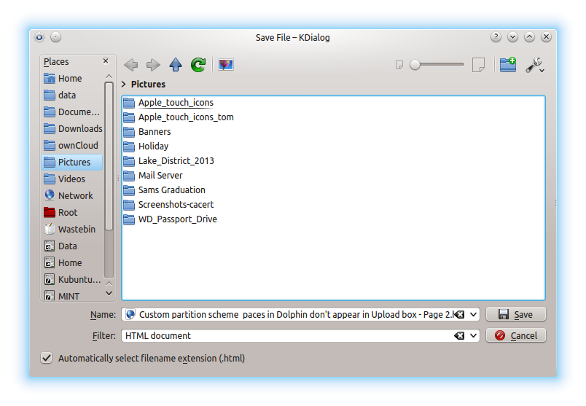This screenshot has width=586, height=406.
Task: Open Videos in Places
Action: click(72, 179)
